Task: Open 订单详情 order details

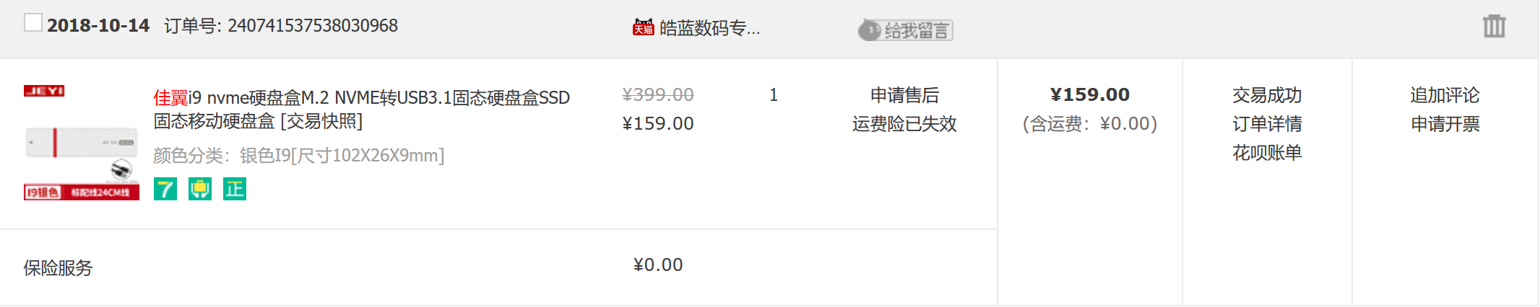Action: point(1267,124)
